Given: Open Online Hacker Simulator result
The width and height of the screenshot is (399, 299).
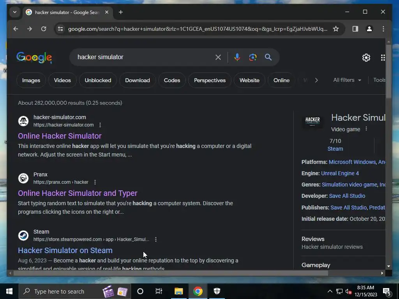Looking at the screenshot, I should pyautogui.click(x=60, y=136).
